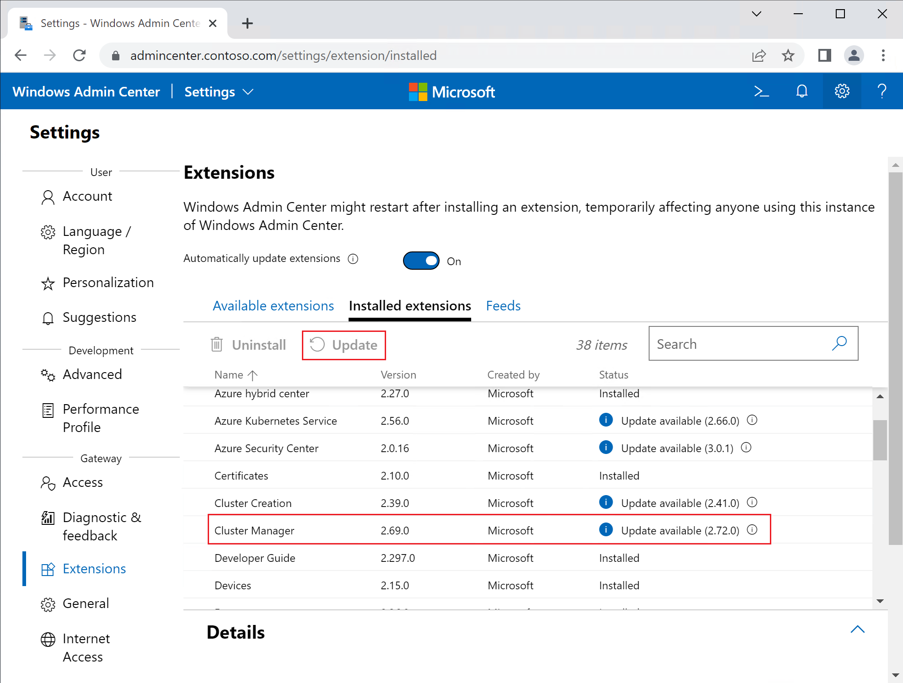This screenshot has width=903, height=683.
Task: Select the Azure Kubernetes Service row
Action: 528,420
